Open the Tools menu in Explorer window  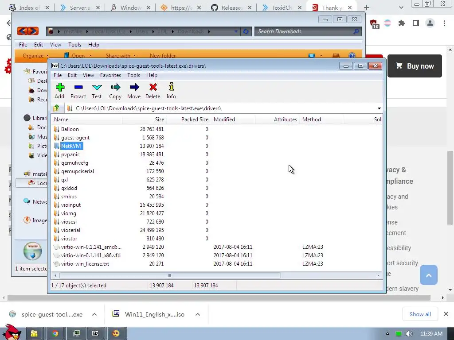[74, 45]
